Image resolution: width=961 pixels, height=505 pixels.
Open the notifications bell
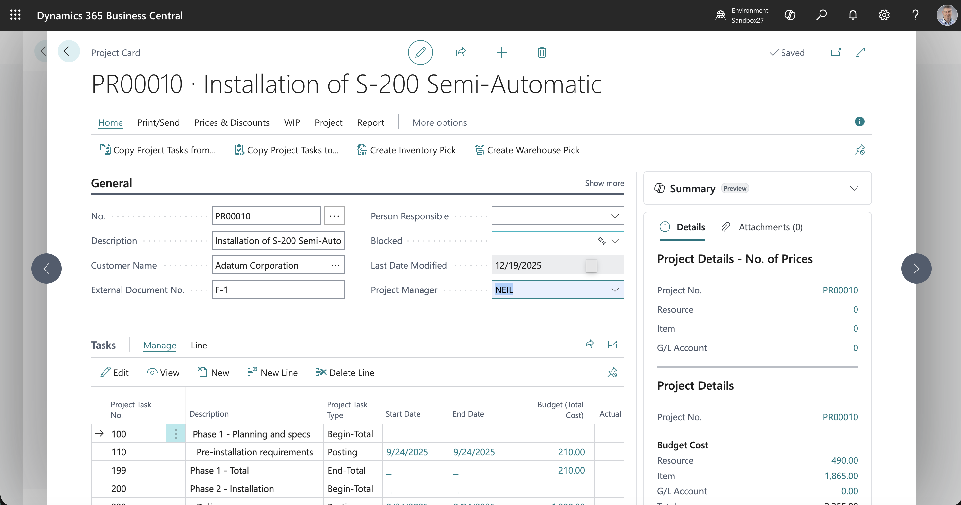tap(853, 15)
